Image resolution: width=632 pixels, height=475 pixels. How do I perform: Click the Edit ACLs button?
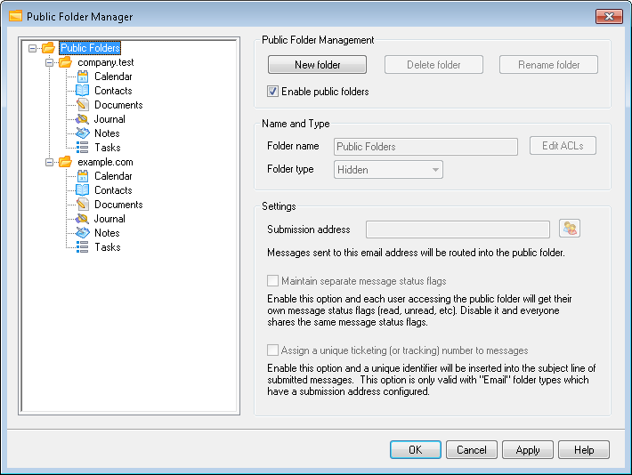point(563,146)
